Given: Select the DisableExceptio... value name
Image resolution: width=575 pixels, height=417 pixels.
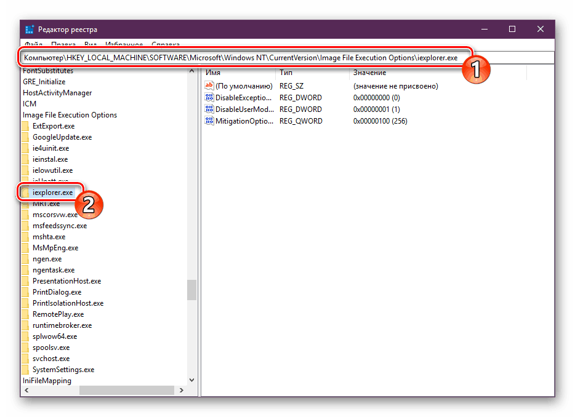Looking at the screenshot, I should pos(244,98).
